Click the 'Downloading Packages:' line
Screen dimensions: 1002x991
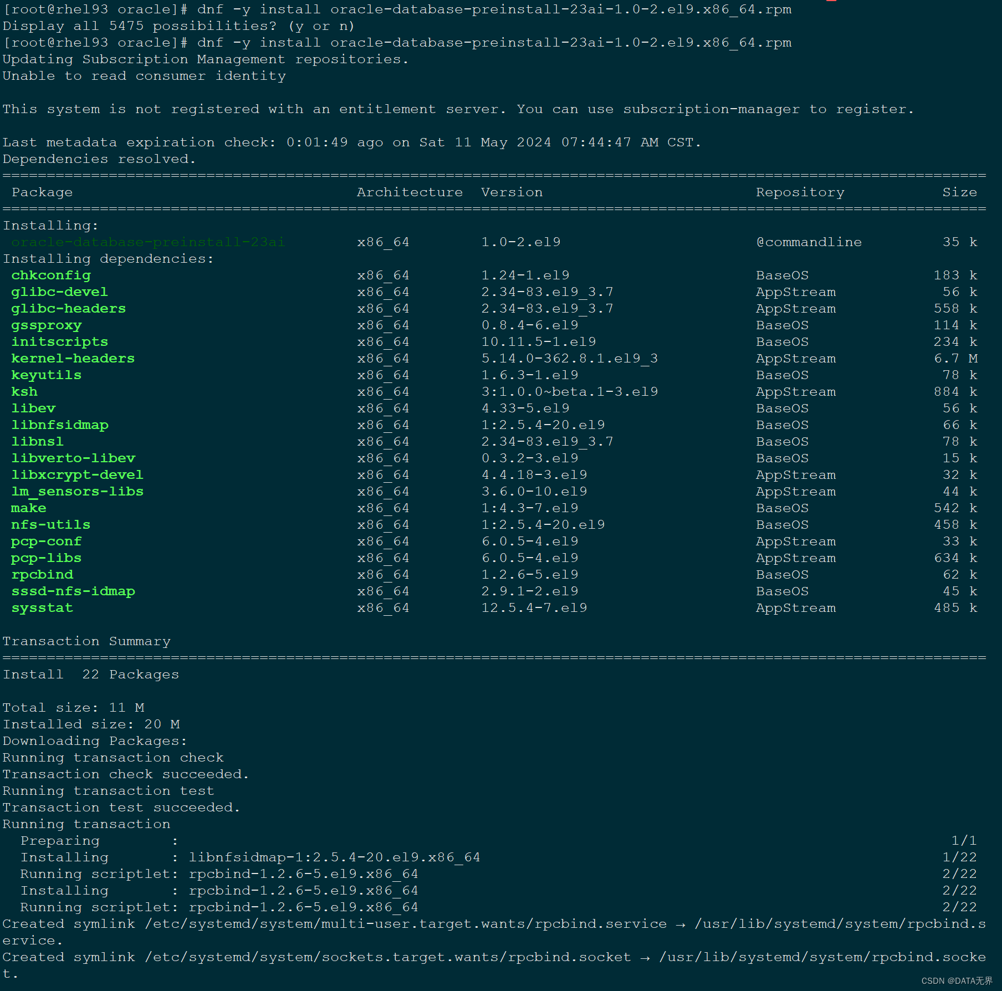pos(95,741)
